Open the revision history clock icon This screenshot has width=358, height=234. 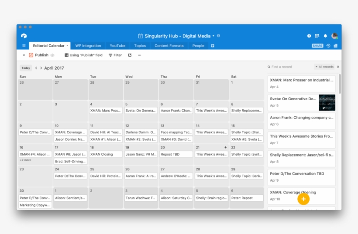[x=328, y=46]
